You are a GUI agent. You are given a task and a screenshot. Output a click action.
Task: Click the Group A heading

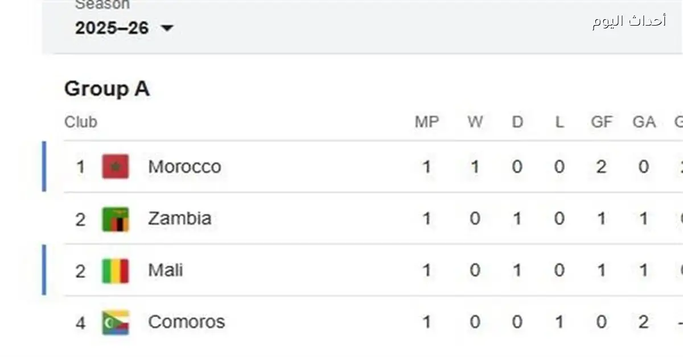107,89
